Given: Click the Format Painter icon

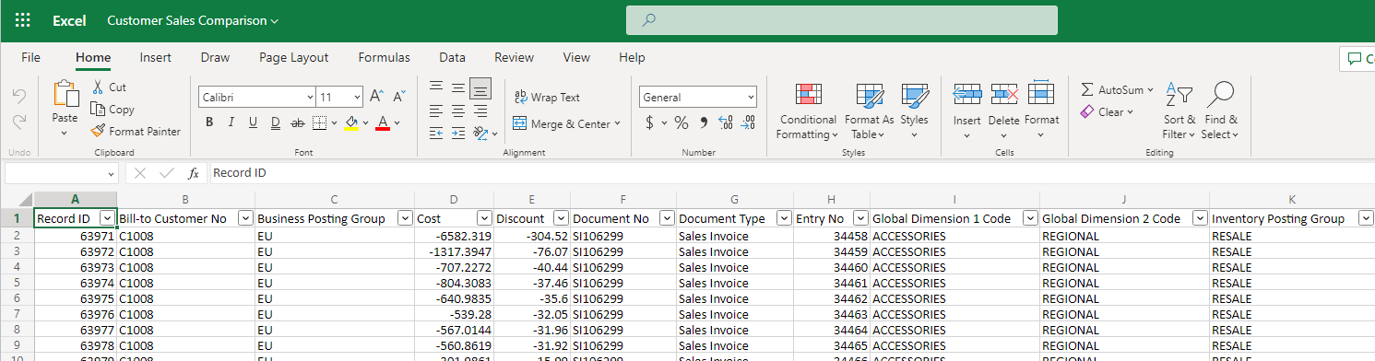Looking at the screenshot, I should click(x=99, y=131).
